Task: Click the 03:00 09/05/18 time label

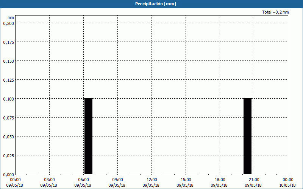Action: [49, 183]
